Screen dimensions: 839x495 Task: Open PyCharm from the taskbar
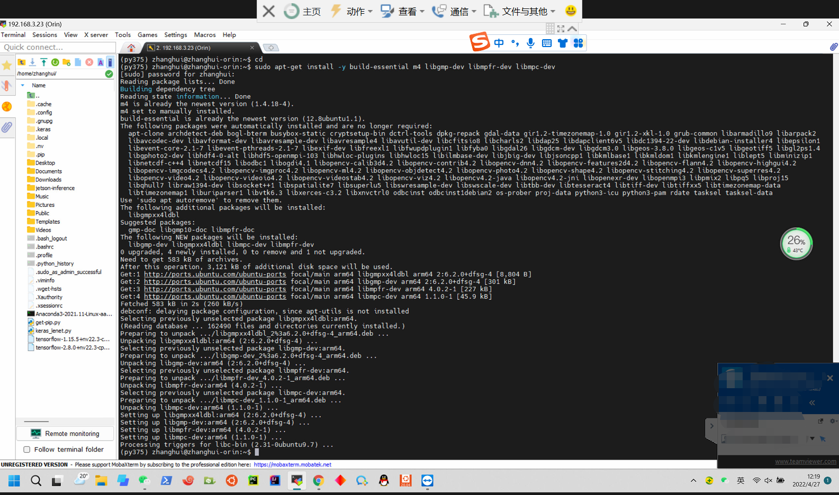pos(254,481)
